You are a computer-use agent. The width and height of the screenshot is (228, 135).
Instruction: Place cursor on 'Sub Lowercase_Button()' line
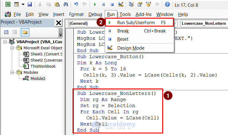[110, 57]
